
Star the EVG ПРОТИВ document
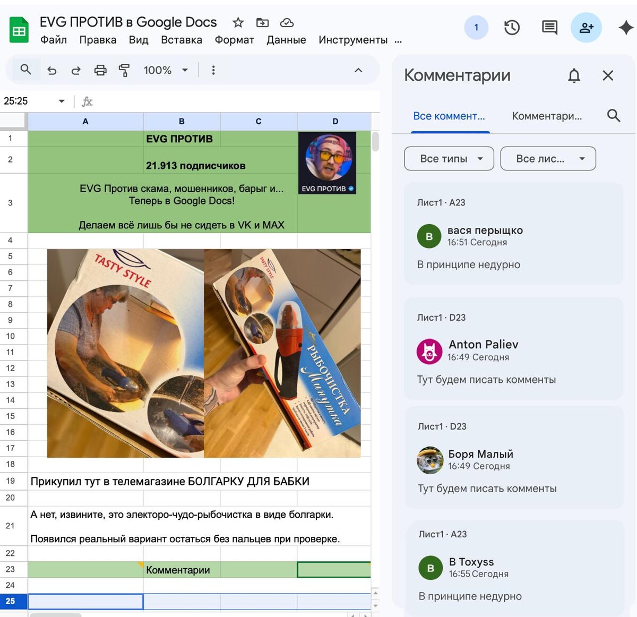coord(238,22)
